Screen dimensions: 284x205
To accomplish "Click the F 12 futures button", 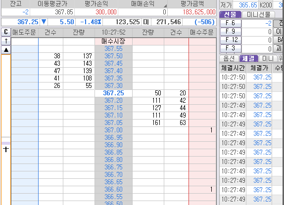I will pyautogui.click(x=231, y=40).
